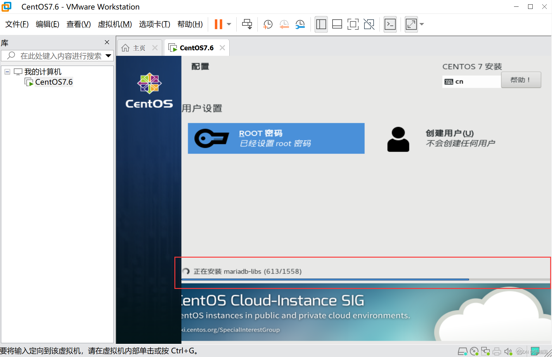This screenshot has height=357, width=552.
Task: Take a snapshot with the clock-plus icon
Action: [268, 24]
